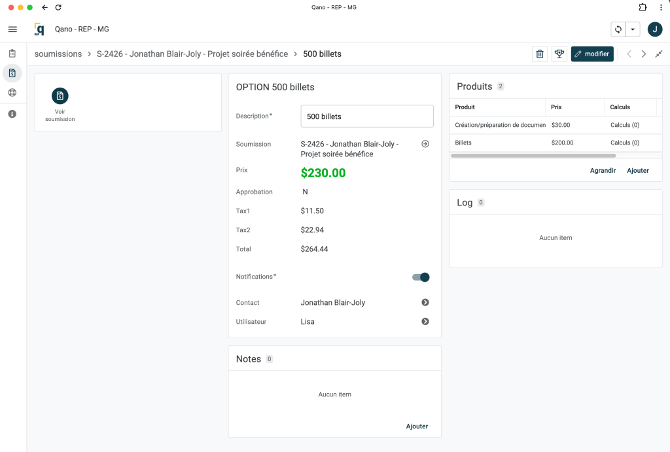Viewport: 670px width, 452px height.
Task: Go to the soumissions breadcrumb
Action: [x=58, y=54]
